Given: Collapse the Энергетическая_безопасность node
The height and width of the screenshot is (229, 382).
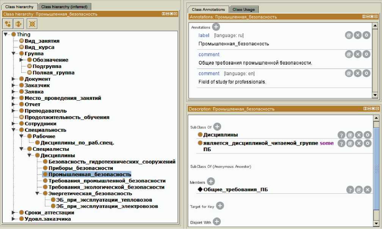Looking at the screenshot, I should click(x=38, y=194).
